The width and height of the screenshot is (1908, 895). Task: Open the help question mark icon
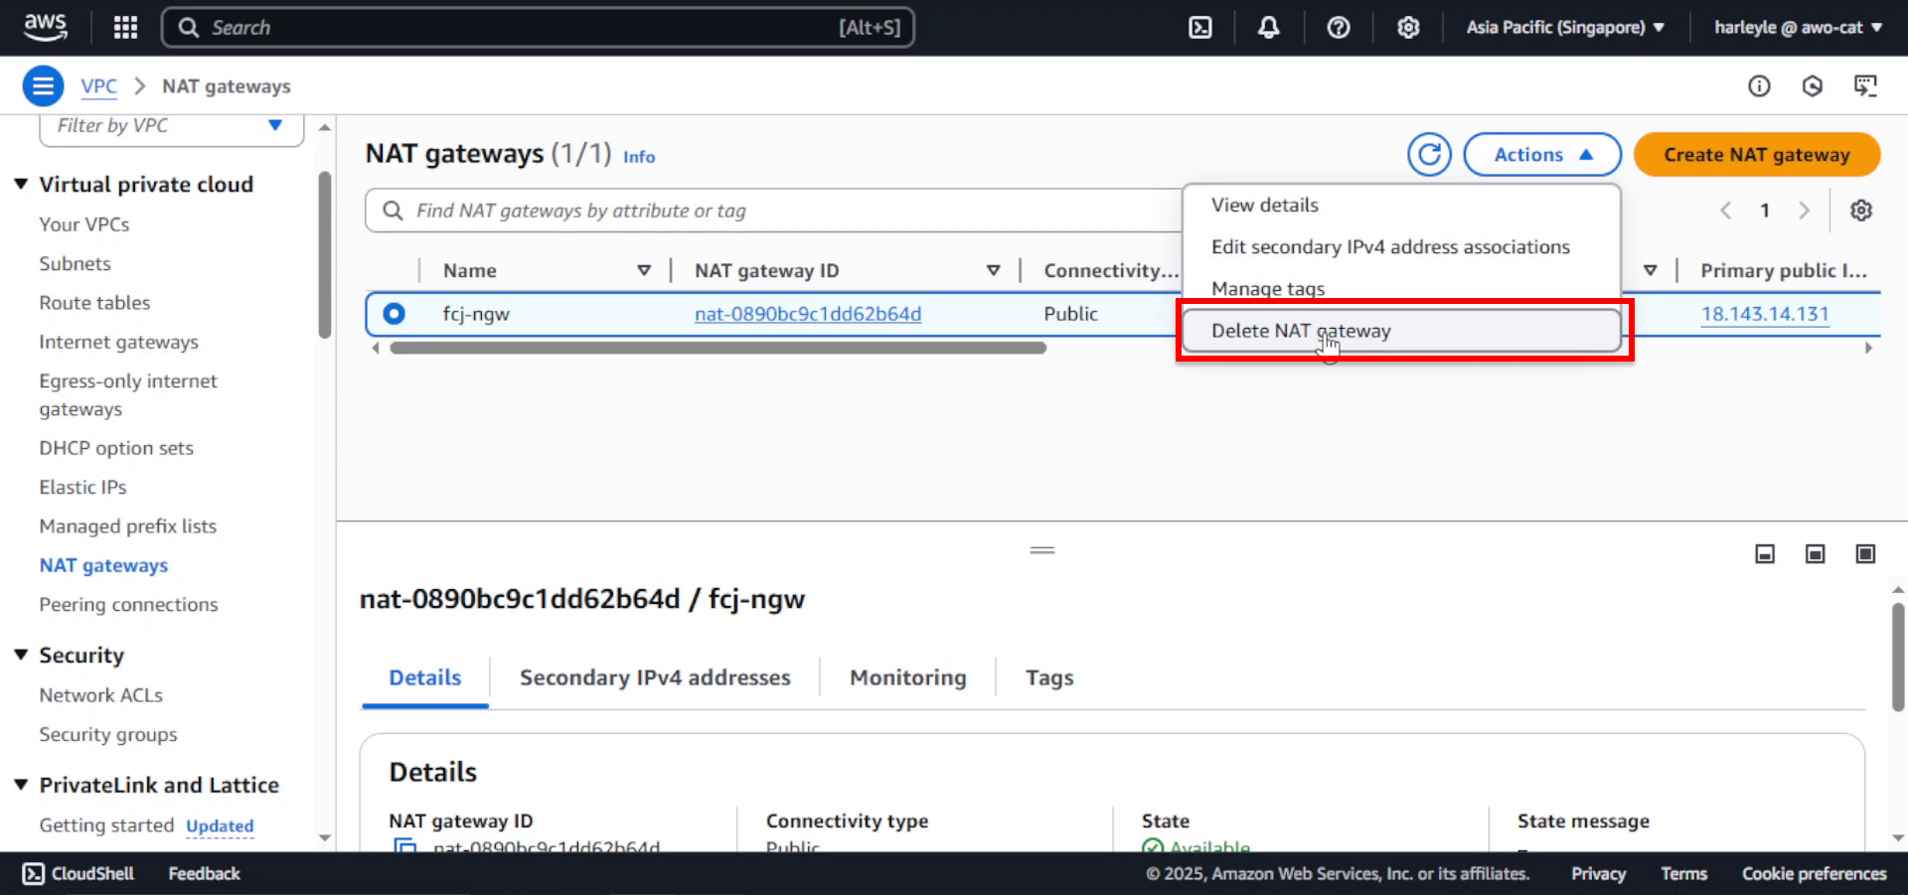(1339, 28)
